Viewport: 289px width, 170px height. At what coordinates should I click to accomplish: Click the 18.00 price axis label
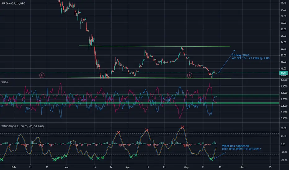pyautogui.click(x=283, y=62)
